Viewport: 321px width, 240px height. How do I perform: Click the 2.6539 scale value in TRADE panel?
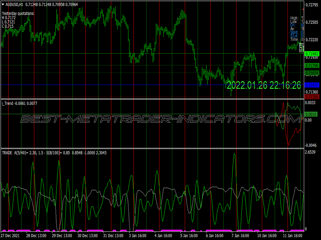click(x=310, y=152)
